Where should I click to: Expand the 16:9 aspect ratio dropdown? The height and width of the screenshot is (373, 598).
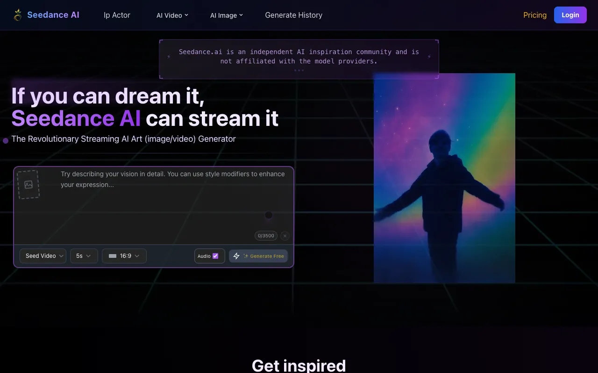(x=124, y=256)
